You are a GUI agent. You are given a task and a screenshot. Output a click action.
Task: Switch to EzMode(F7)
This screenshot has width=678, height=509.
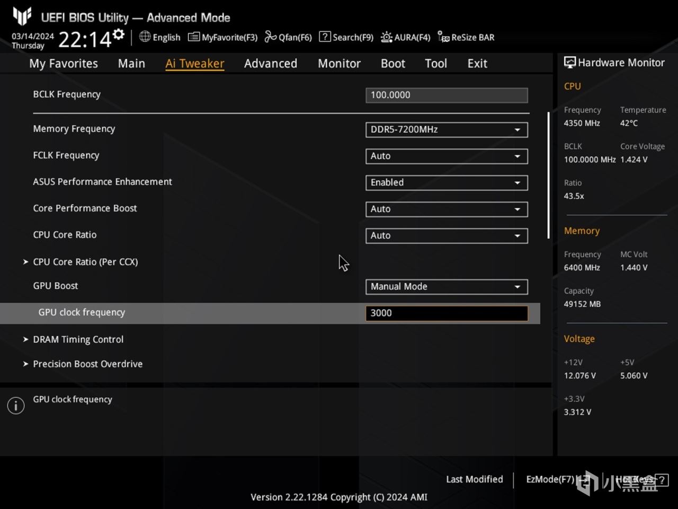557,479
